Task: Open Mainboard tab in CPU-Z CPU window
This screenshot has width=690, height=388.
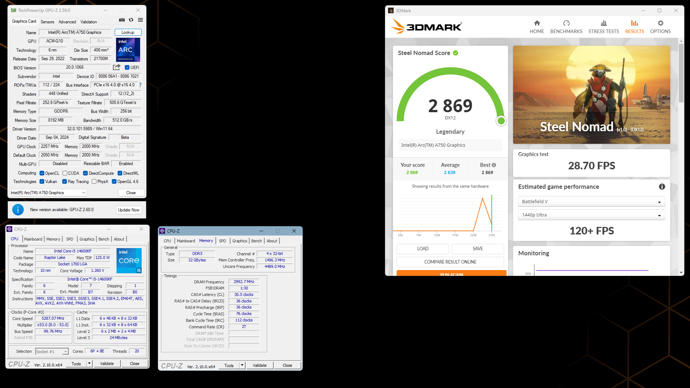Action: [33, 239]
